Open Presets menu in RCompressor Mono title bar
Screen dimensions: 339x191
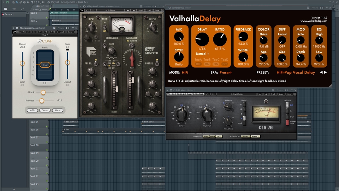coord(61,28)
